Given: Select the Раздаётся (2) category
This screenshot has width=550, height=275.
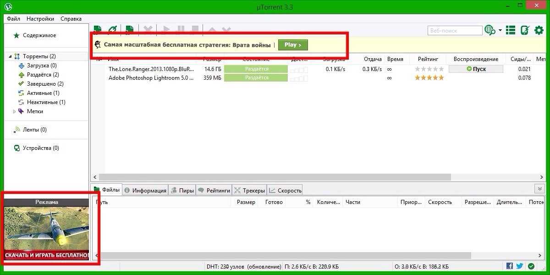Looking at the screenshot, I should (43, 75).
